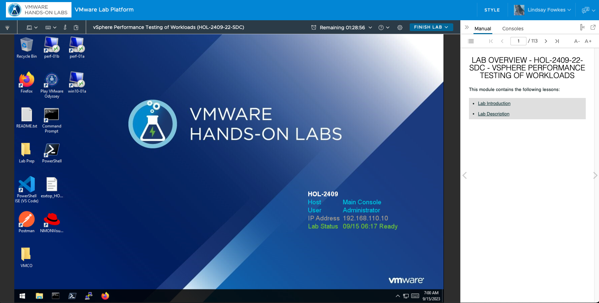Open PowerShell from the taskbar
Image resolution: width=599 pixels, height=303 pixels.
click(x=72, y=296)
